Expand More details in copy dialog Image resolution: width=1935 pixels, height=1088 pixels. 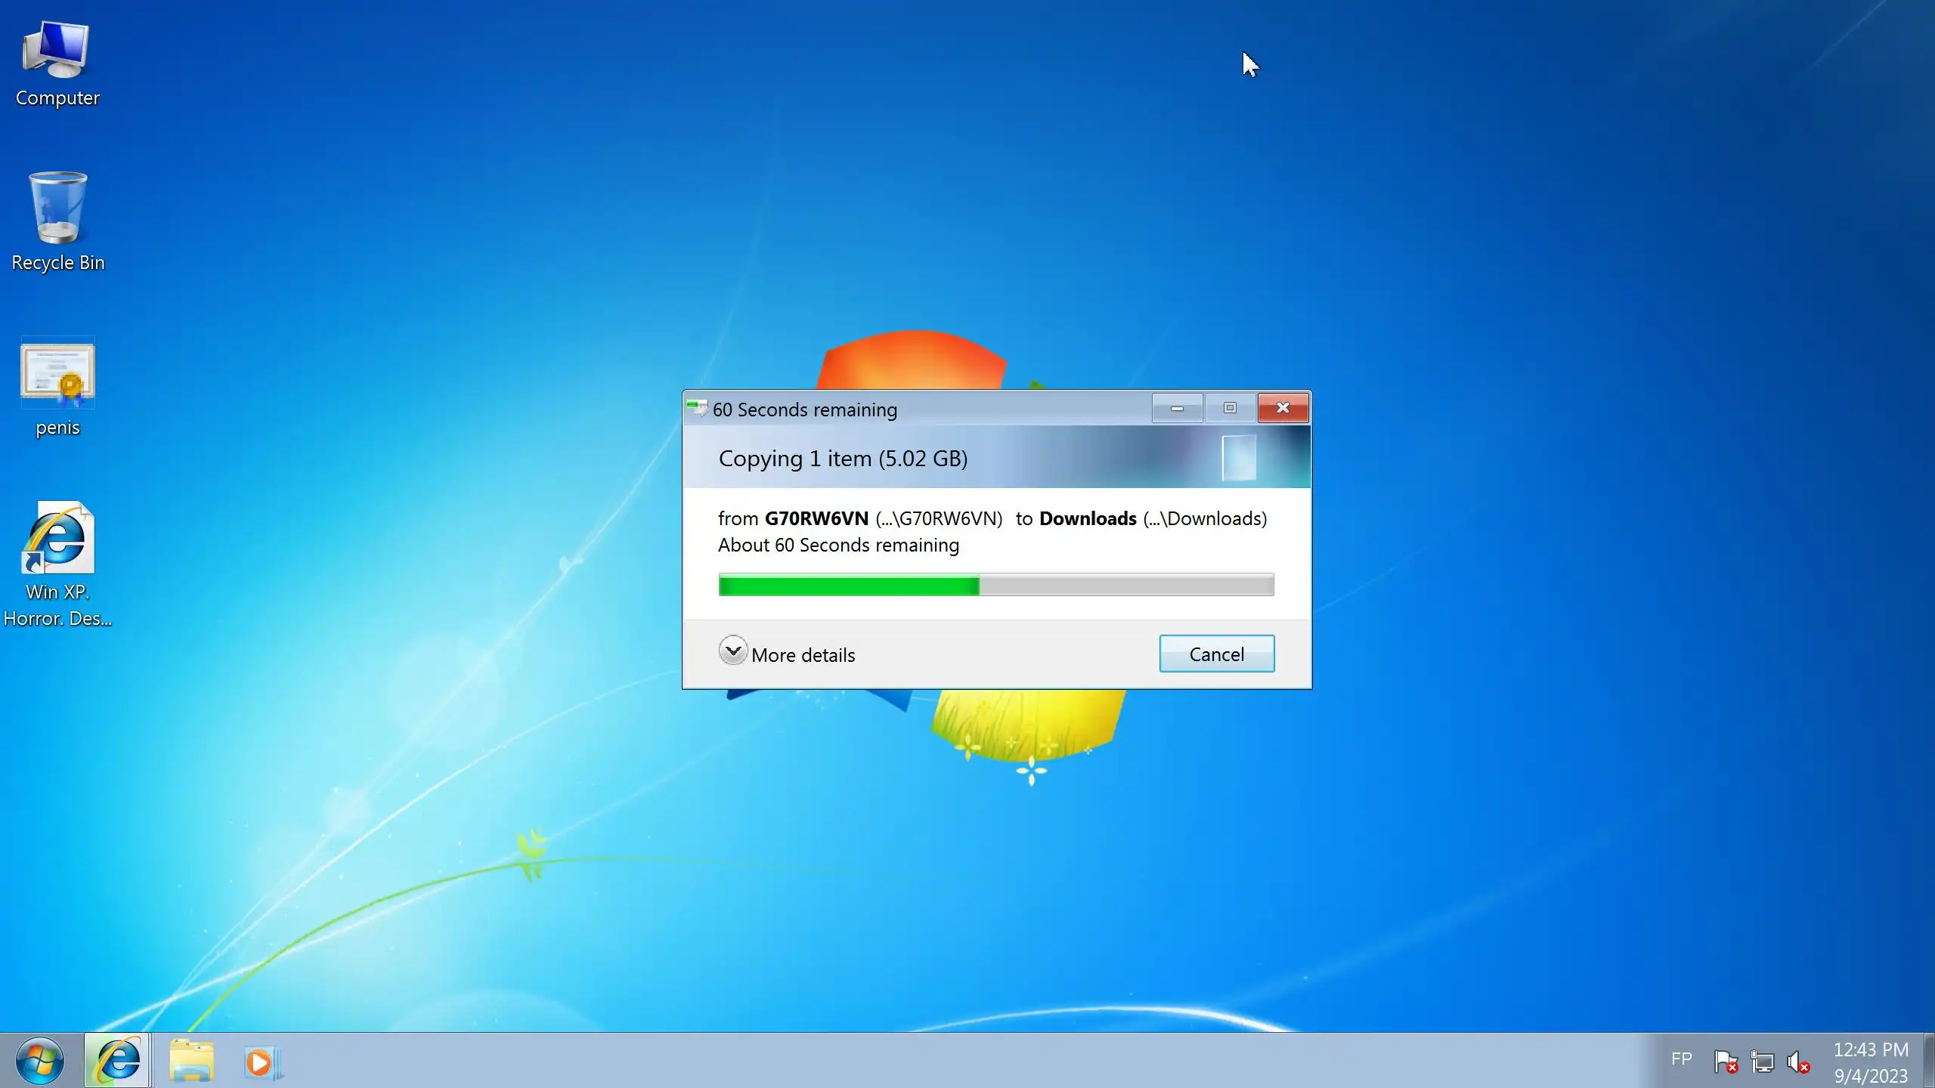(x=786, y=654)
